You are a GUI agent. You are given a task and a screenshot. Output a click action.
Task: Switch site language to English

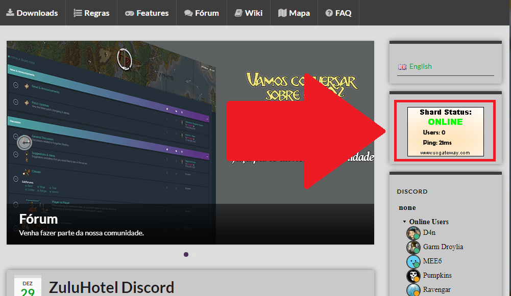[420, 66]
